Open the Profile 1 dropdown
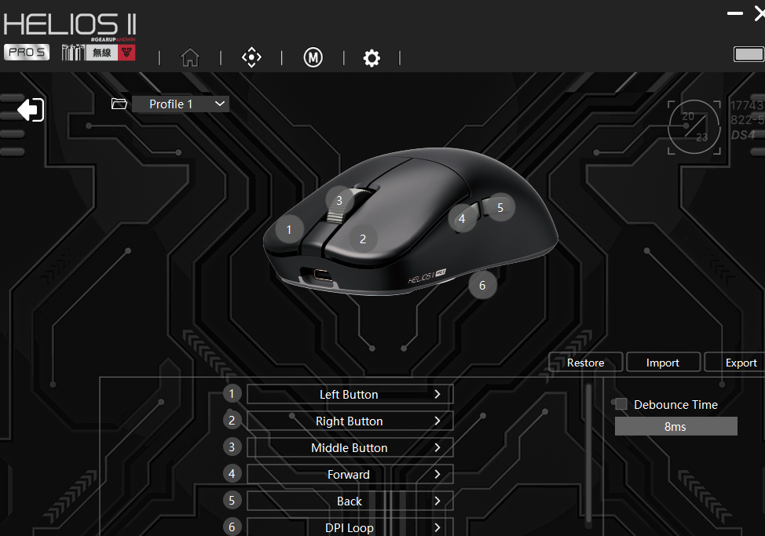Image resolution: width=765 pixels, height=536 pixels. click(x=181, y=104)
